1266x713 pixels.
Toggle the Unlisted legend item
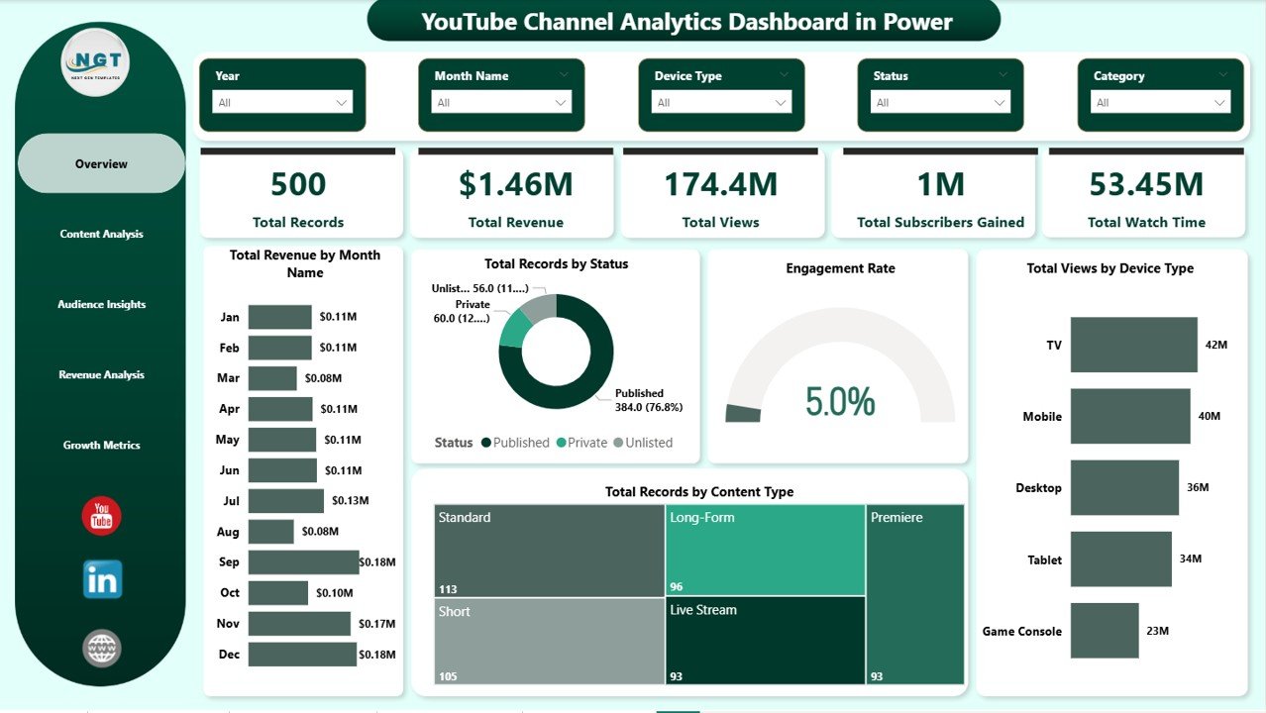tap(649, 443)
